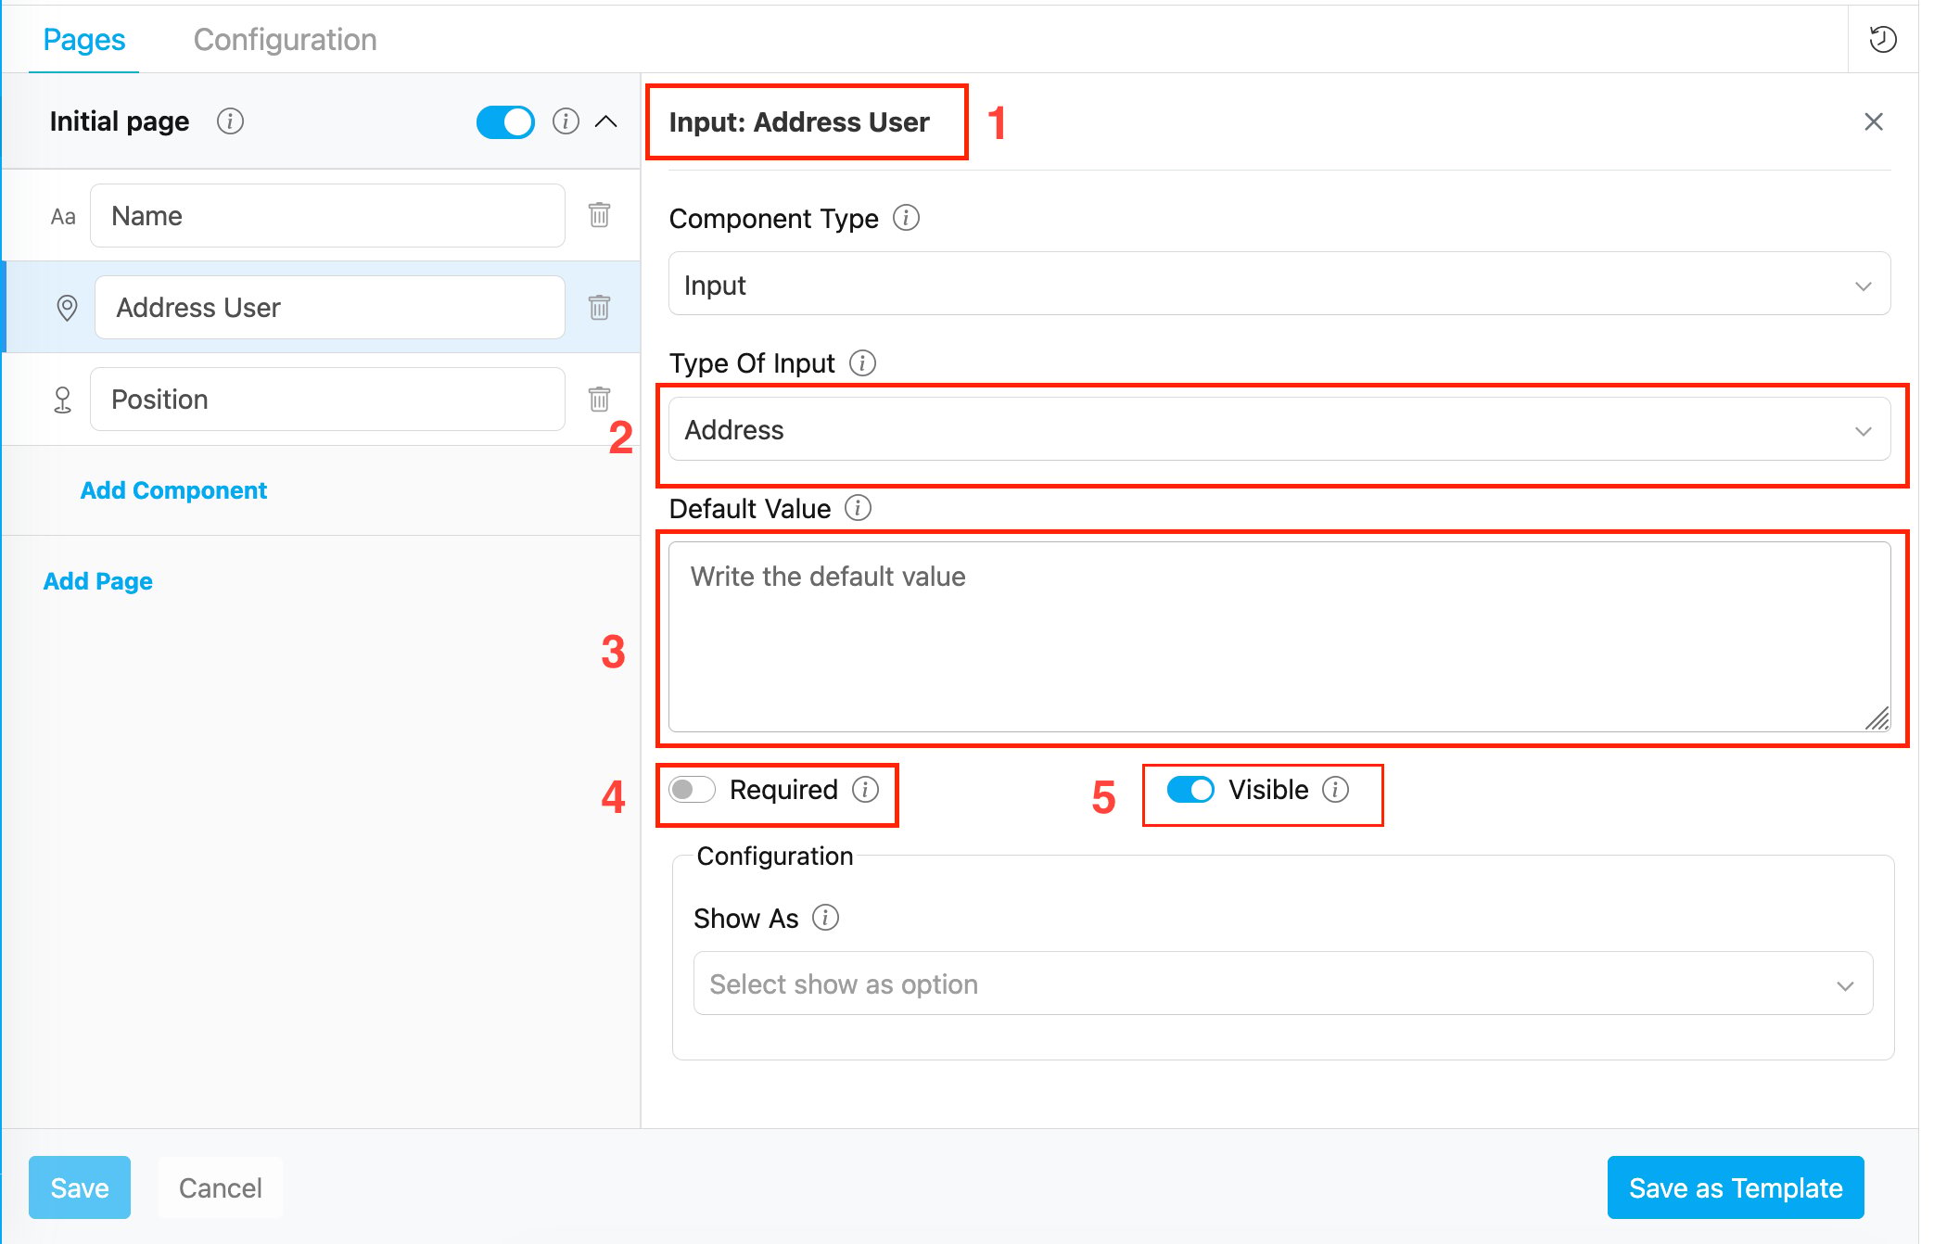
Task: Open the Type Of Input Address dropdown
Action: (1279, 430)
